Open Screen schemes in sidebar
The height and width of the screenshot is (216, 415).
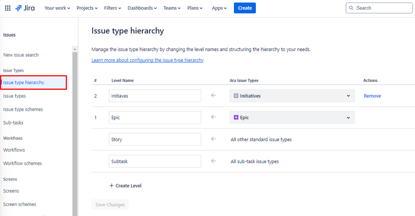[x=20, y=204]
